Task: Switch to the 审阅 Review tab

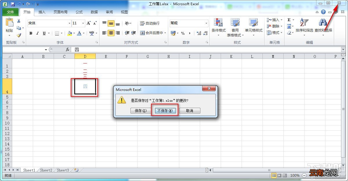Action: click(x=109, y=12)
